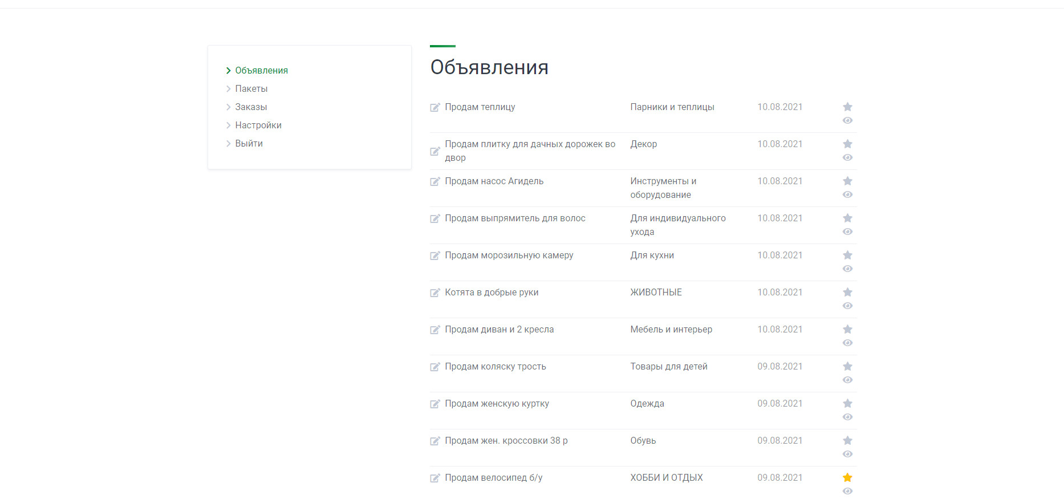Screen dimensions: 1064x503
Task: Click edit icon for Продам велосипед б/у
Action: [x=435, y=478]
